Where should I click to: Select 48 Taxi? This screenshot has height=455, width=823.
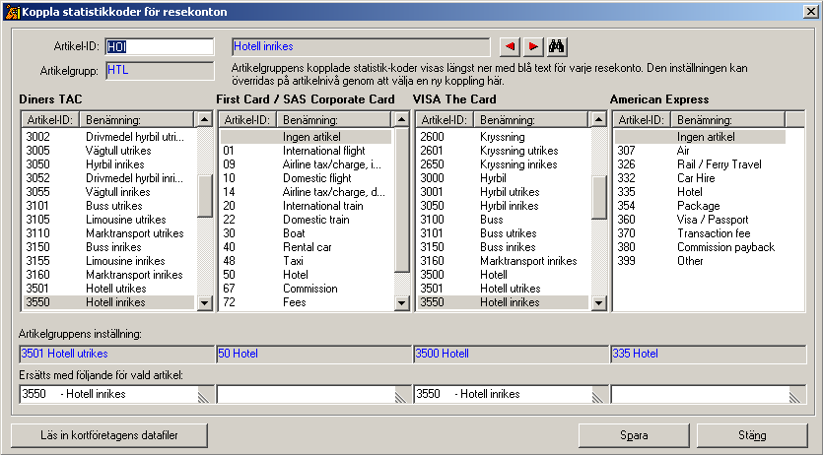coord(306,261)
